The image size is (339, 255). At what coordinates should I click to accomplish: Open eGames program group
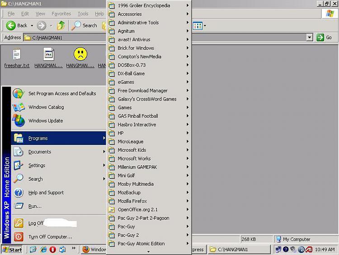coord(149,82)
